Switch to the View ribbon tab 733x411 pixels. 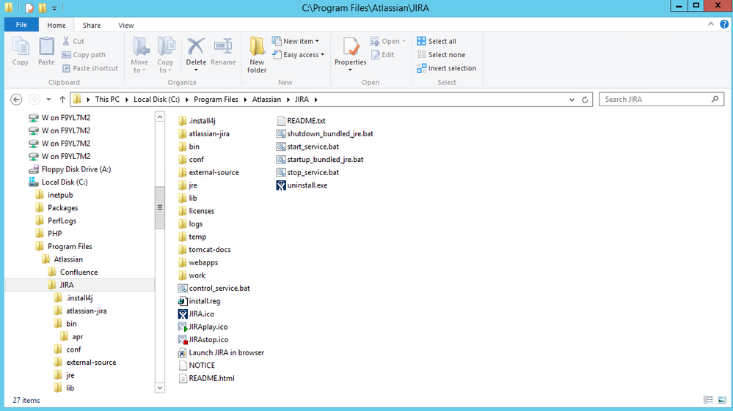click(125, 25)
